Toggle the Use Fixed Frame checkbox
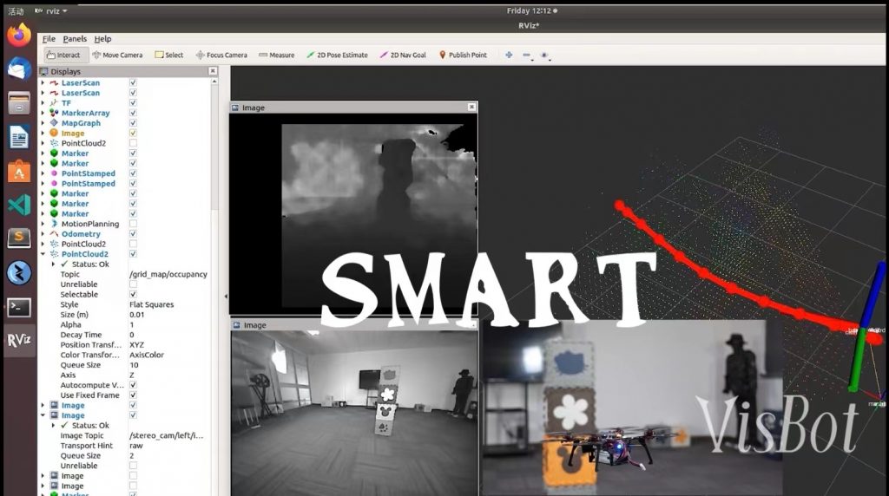889x496 pixels. 133,395
